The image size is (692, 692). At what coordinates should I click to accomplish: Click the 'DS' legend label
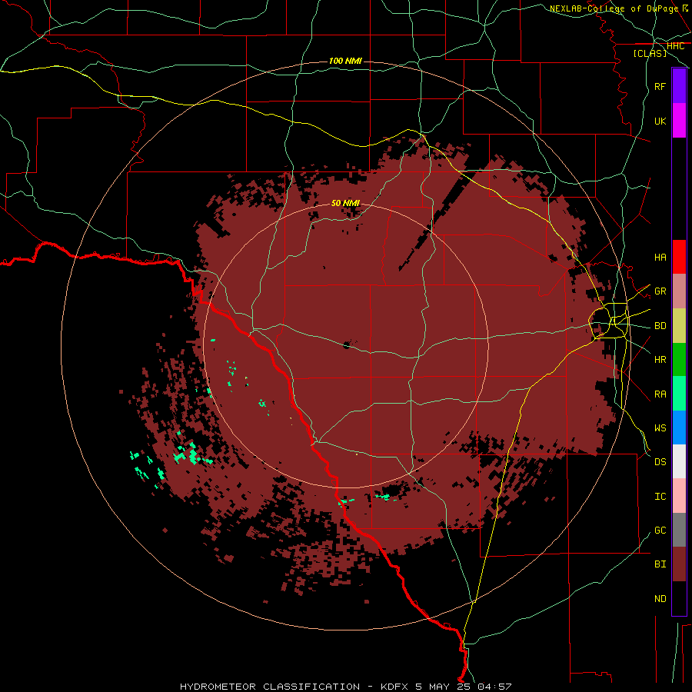pos(660,462)
